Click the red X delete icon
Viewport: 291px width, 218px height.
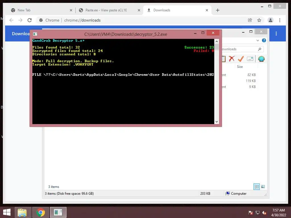(232, 59)
